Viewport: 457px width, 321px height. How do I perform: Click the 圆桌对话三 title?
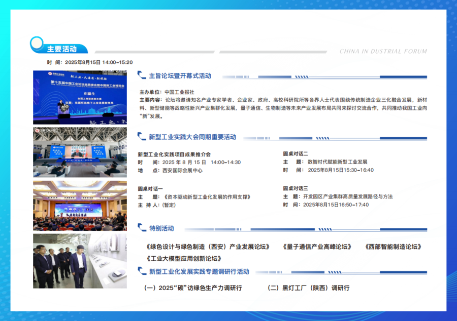(x=295, y=188)
